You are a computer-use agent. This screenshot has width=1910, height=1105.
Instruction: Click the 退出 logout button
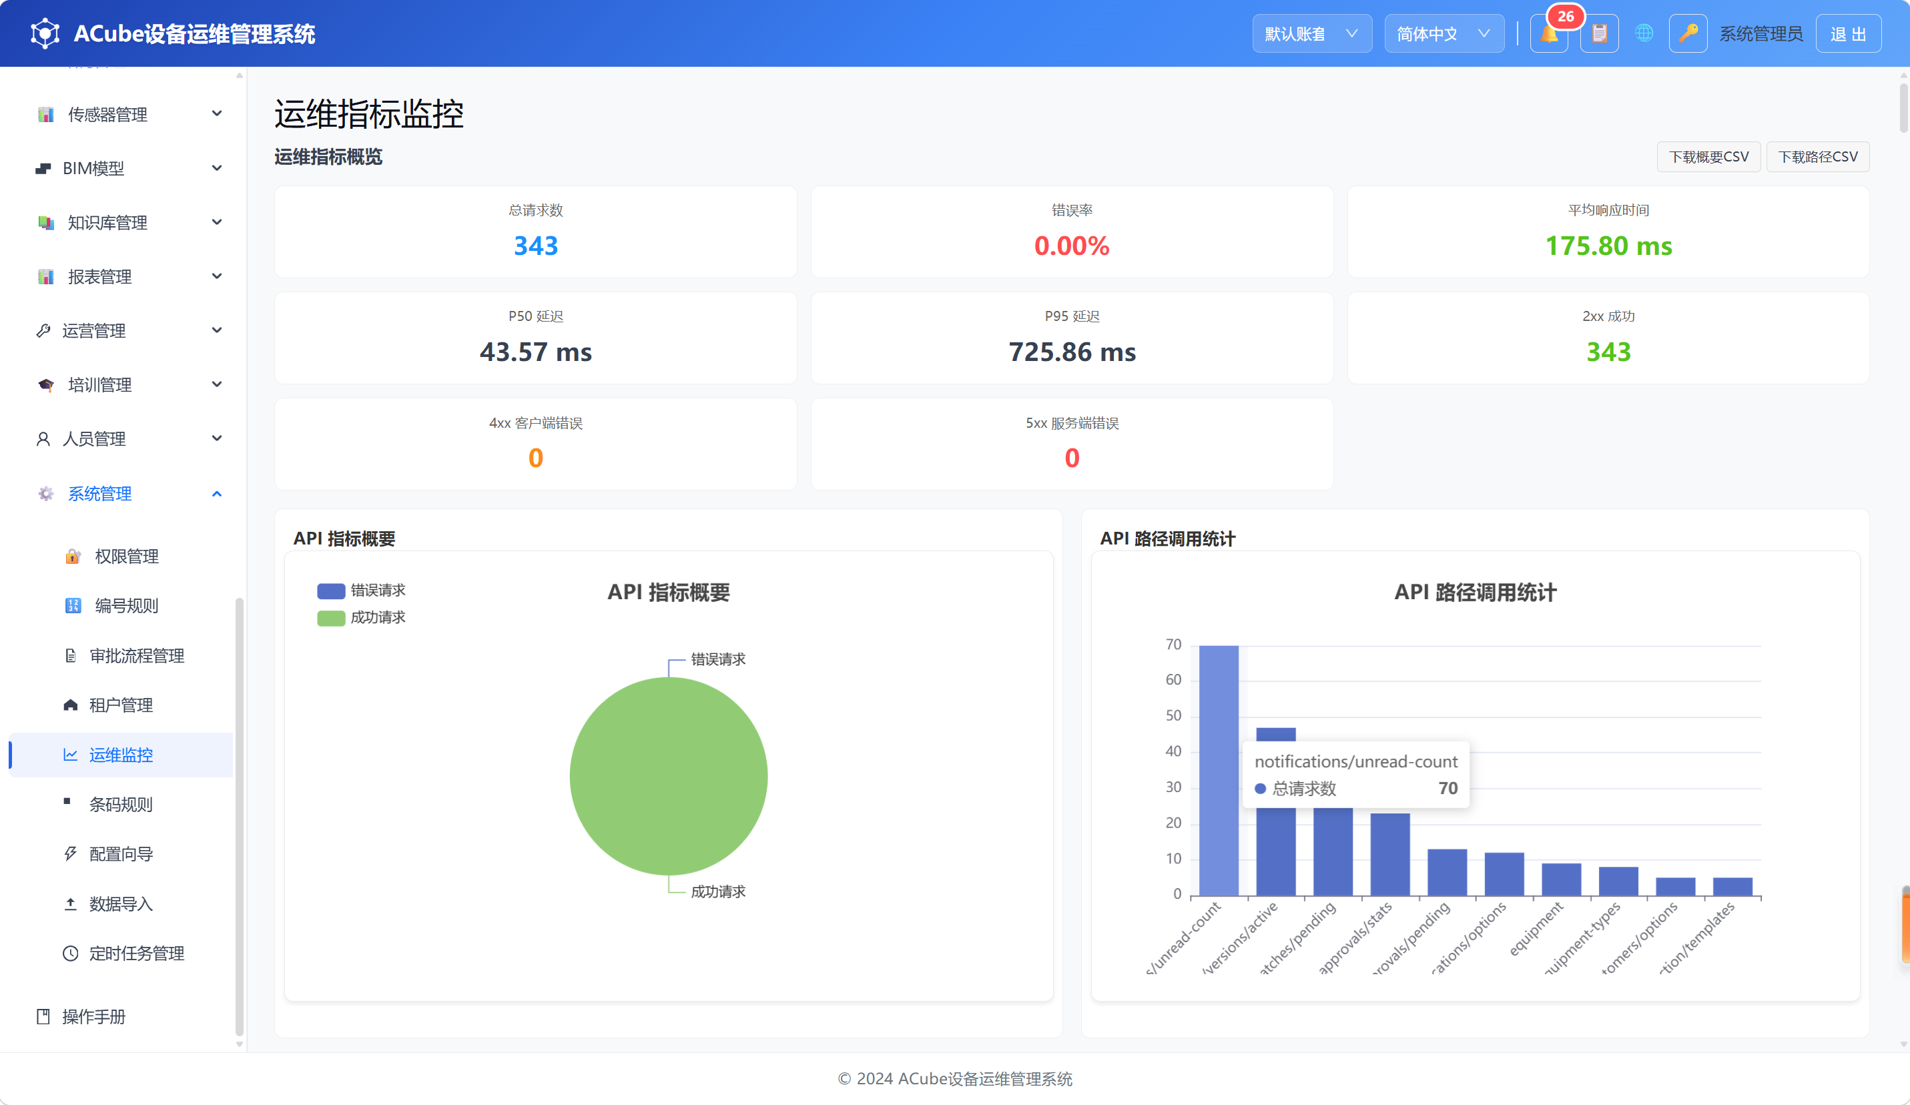[1848, 33]
